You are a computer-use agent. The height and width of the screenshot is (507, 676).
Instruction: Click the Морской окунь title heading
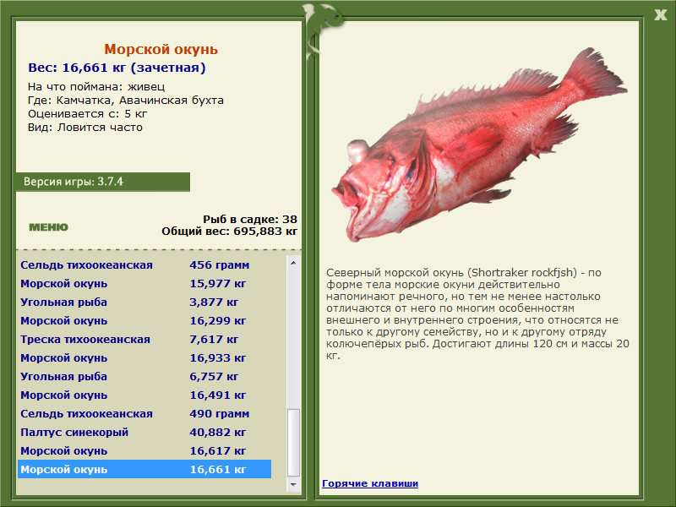point(161,49)
